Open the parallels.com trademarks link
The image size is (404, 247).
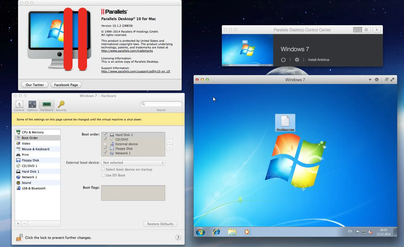pos(127,51)
